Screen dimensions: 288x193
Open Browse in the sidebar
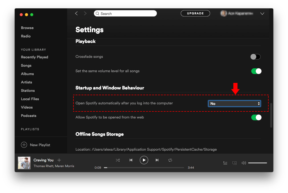tap(27, 28)
